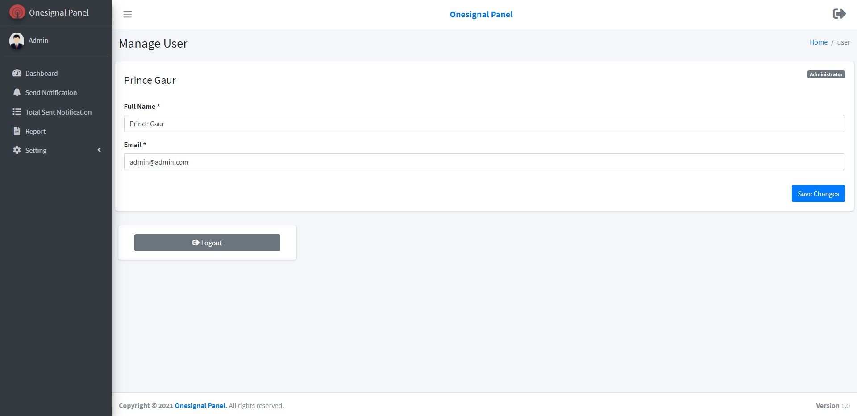
Task: Focus the Full Name input field
Action: [x=484, y=124]
